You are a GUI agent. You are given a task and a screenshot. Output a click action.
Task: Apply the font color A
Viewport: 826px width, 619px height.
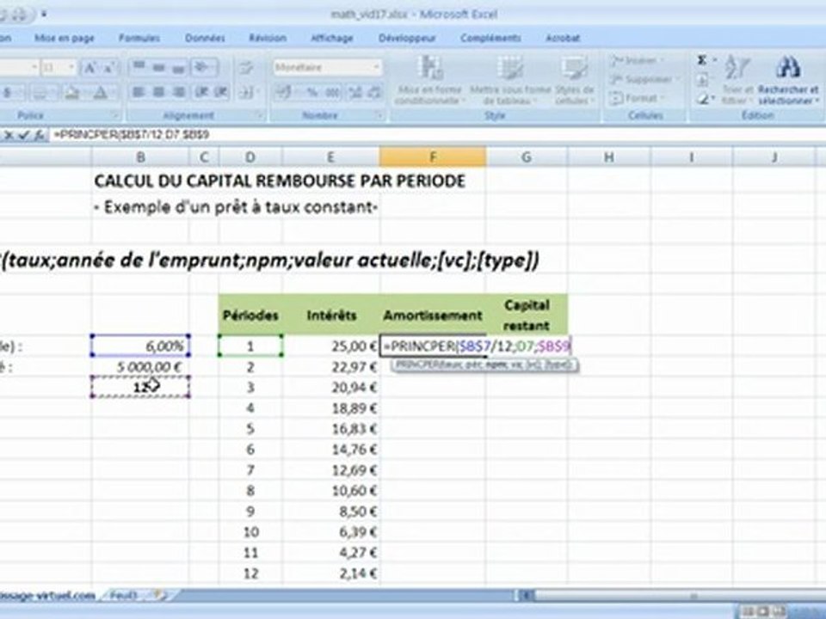point(101,94)
